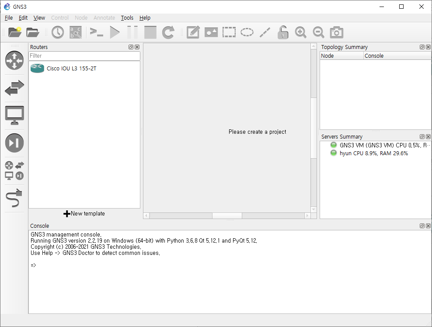432x327 pixels.
Task: Click the Console column header in Topology Summary
Action: coord(397,56)
